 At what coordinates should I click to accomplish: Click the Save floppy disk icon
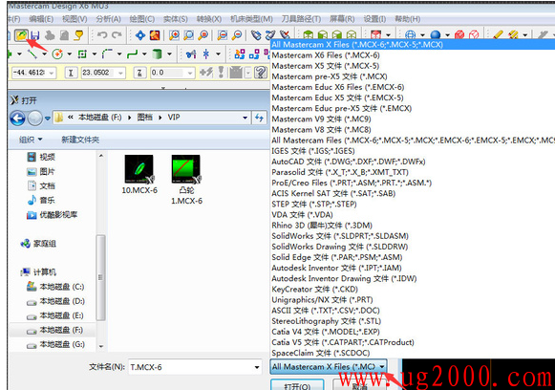click(34, 35)
